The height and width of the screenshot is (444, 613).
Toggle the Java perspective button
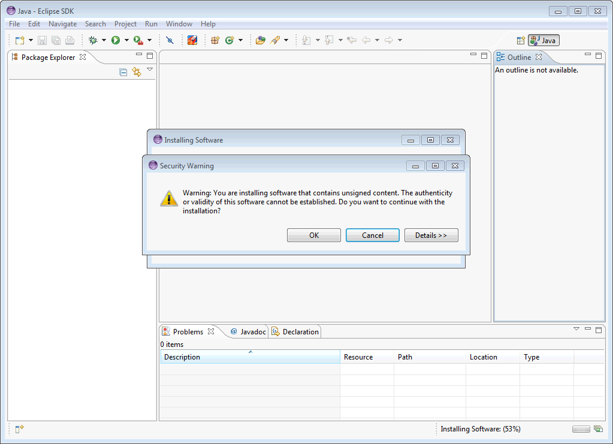click(543, 40)
